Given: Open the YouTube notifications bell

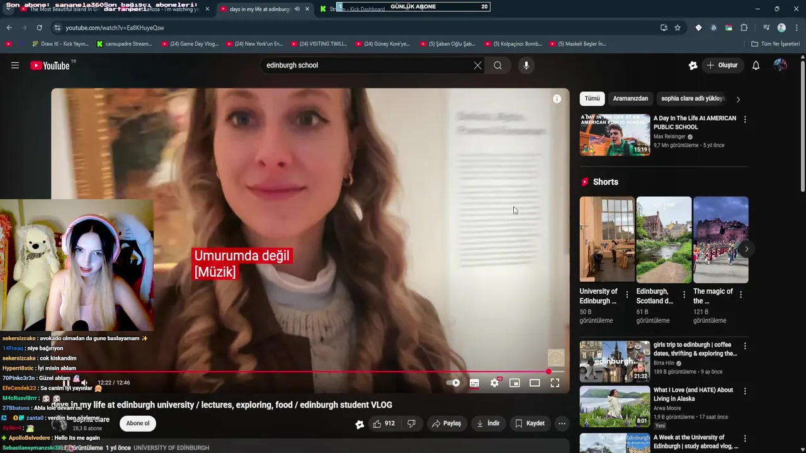Looking at the screenshot, I should pos(756,65).
